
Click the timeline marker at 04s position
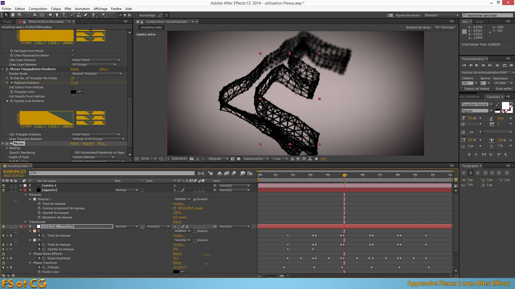(x=328, y=175)
